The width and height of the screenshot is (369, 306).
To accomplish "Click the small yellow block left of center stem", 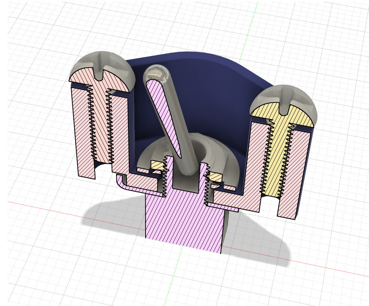I will tap(155, 165).
